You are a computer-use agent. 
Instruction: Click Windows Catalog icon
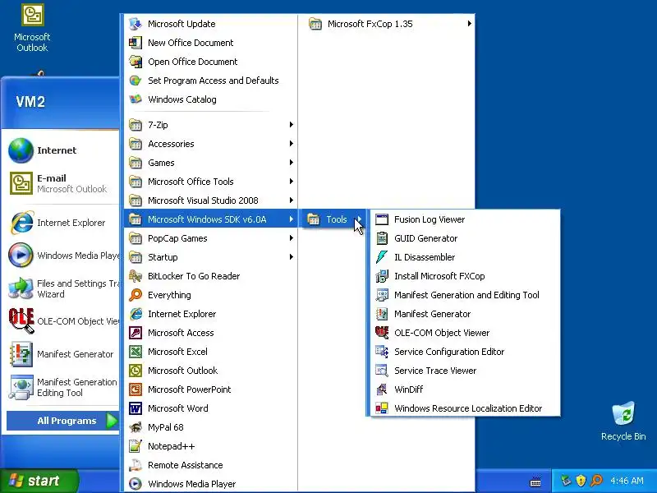[136, 99]
